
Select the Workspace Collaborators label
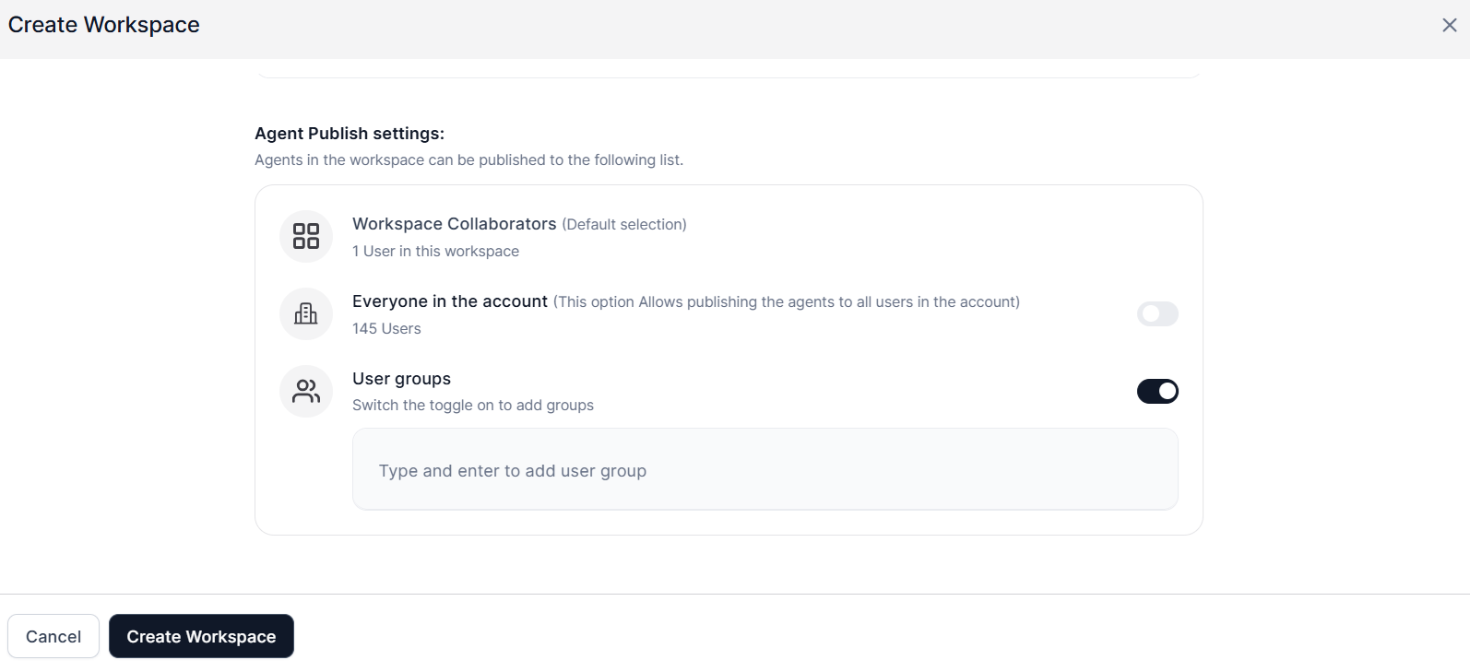pos(455,224)
